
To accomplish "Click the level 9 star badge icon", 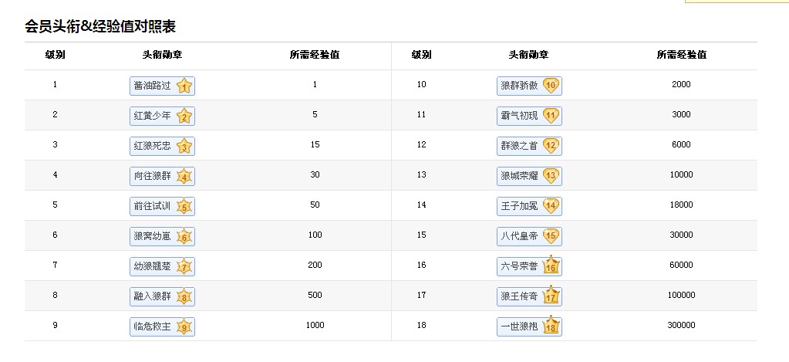I will 184,327.
